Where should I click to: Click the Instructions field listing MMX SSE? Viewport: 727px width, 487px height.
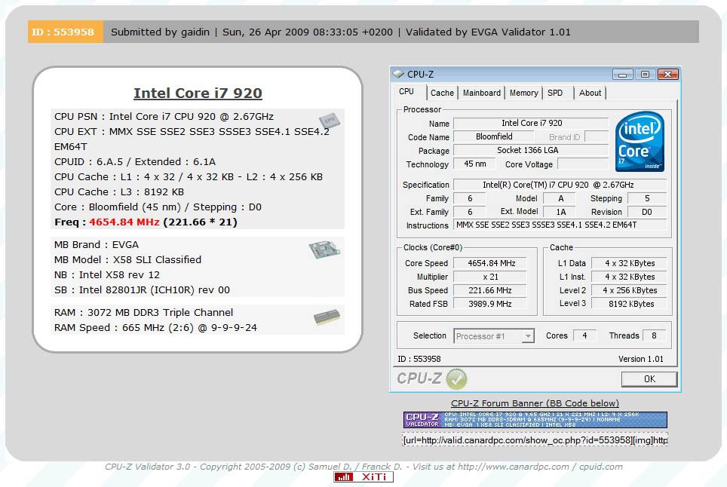[560, 225]
